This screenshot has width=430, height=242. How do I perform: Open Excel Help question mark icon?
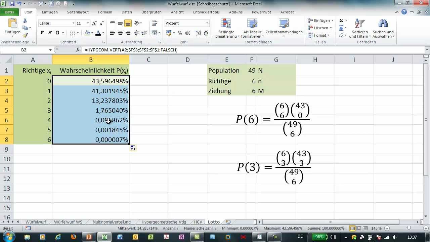[404, 12]
